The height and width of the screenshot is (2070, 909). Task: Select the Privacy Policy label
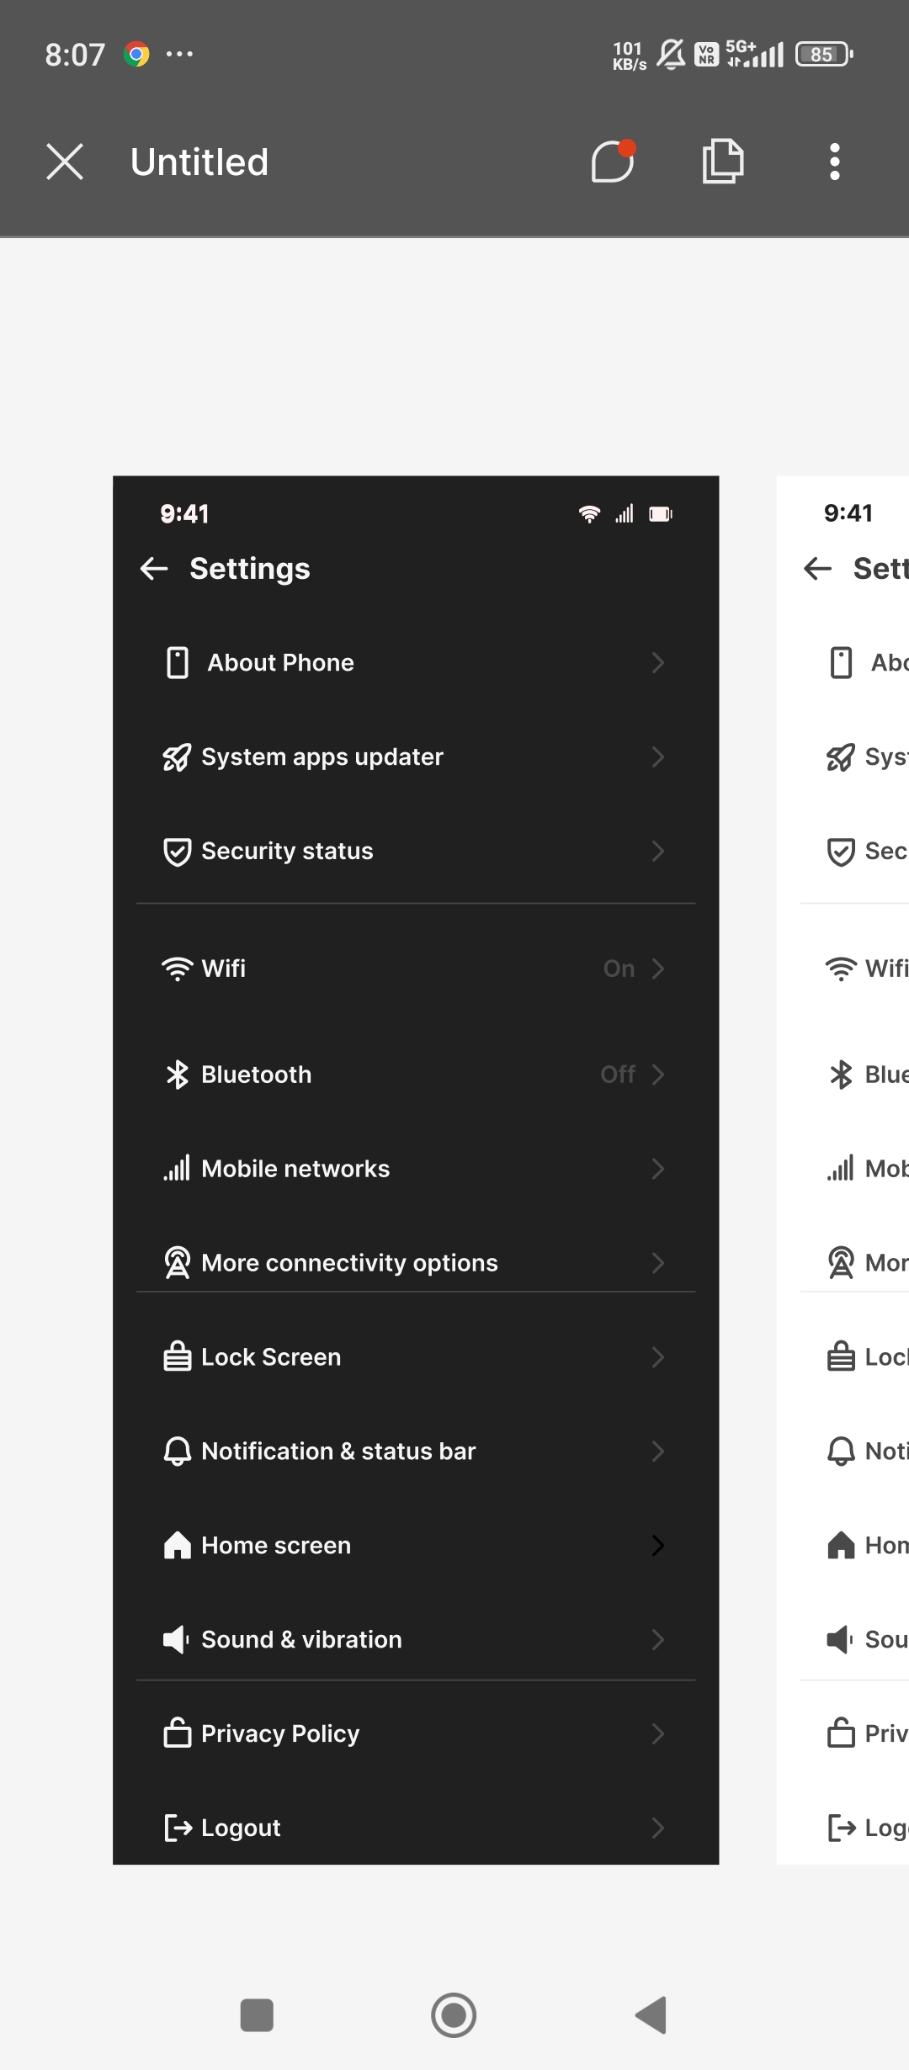point(280,1733)
